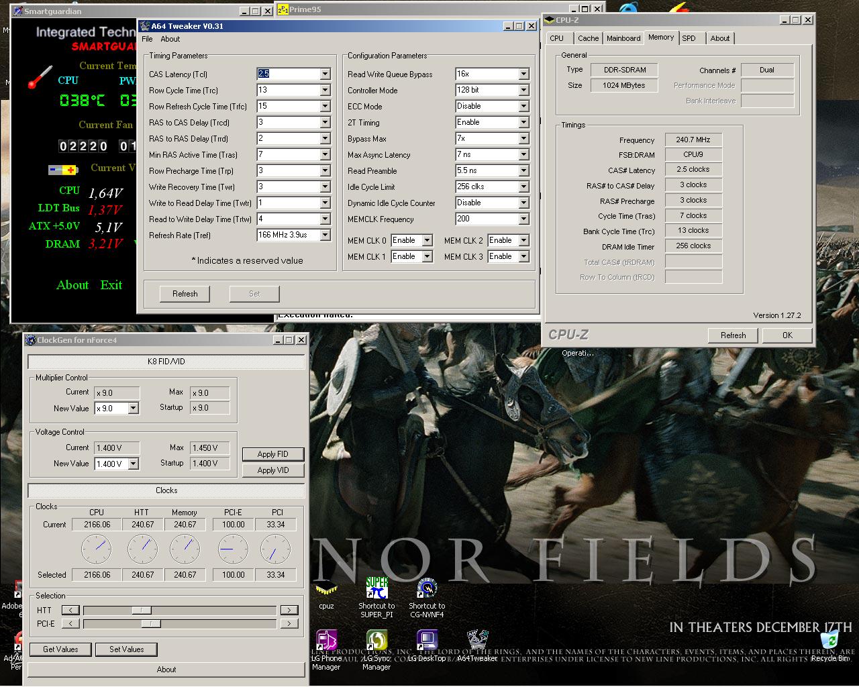
Task: Click the Clocks section button in ClockGen
Action: (x=166, y=490)
